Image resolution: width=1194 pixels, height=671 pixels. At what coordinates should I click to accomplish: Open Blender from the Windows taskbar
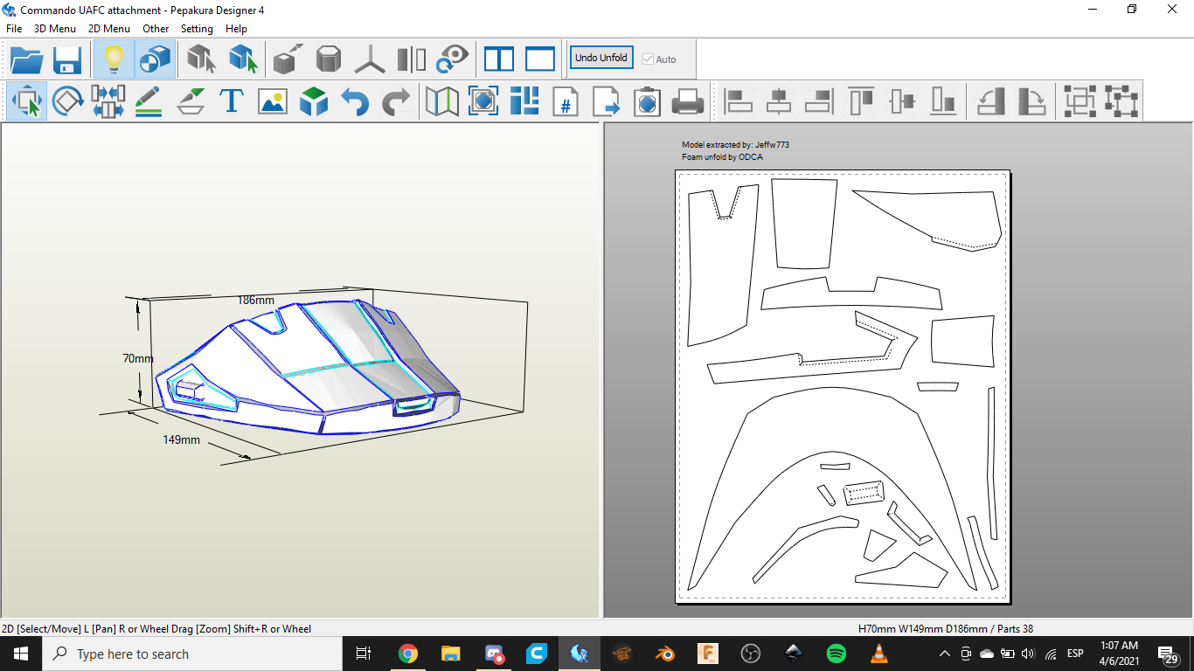point(665,654)
